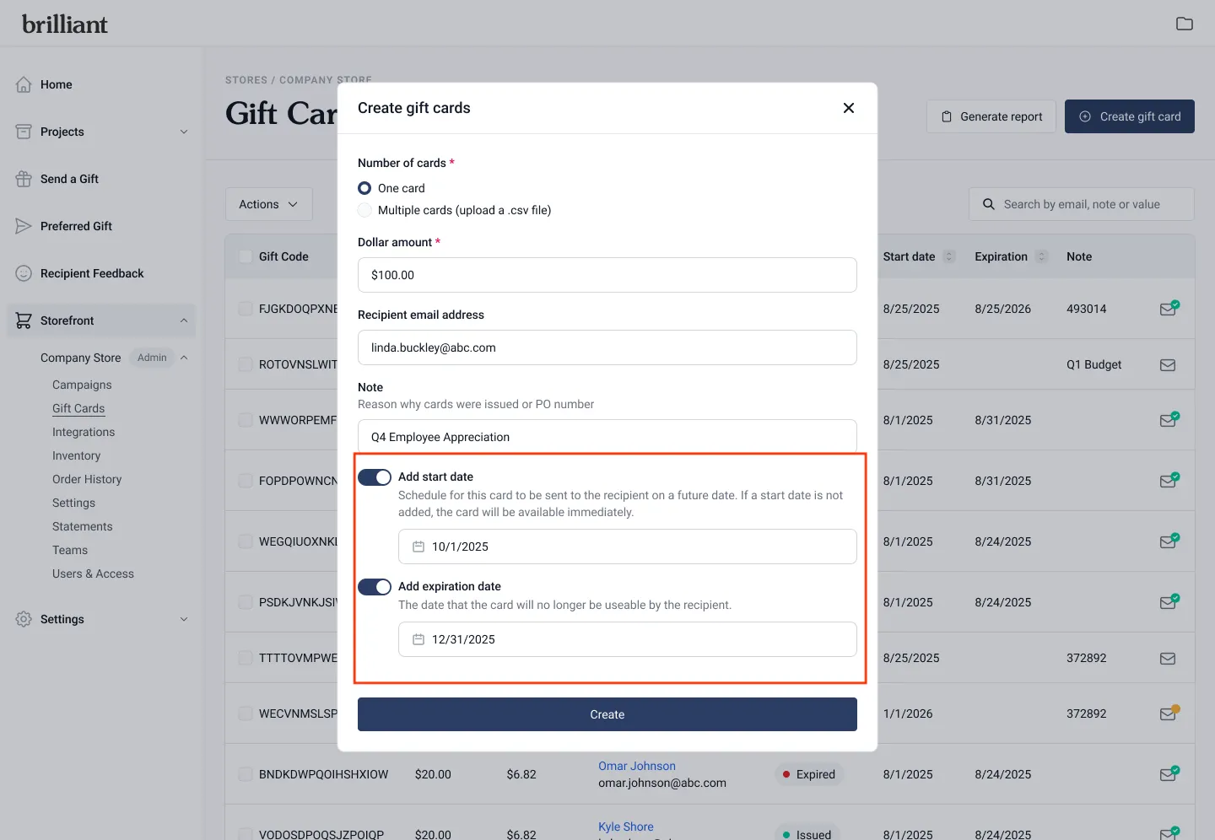Image resolution: width=1215 pixels, height=840 pixels.
Task: Collapse the Storefront section chevron
Action: pyautogui.click(x=184, y=320)
